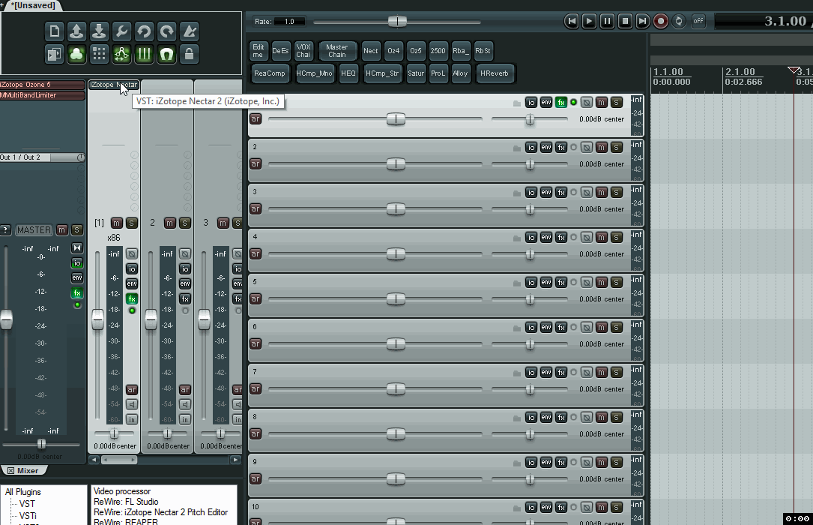Open master env button in mixer

76,278
